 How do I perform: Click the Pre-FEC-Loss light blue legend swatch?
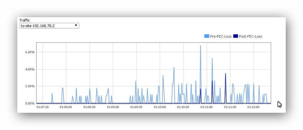point(206,36)
